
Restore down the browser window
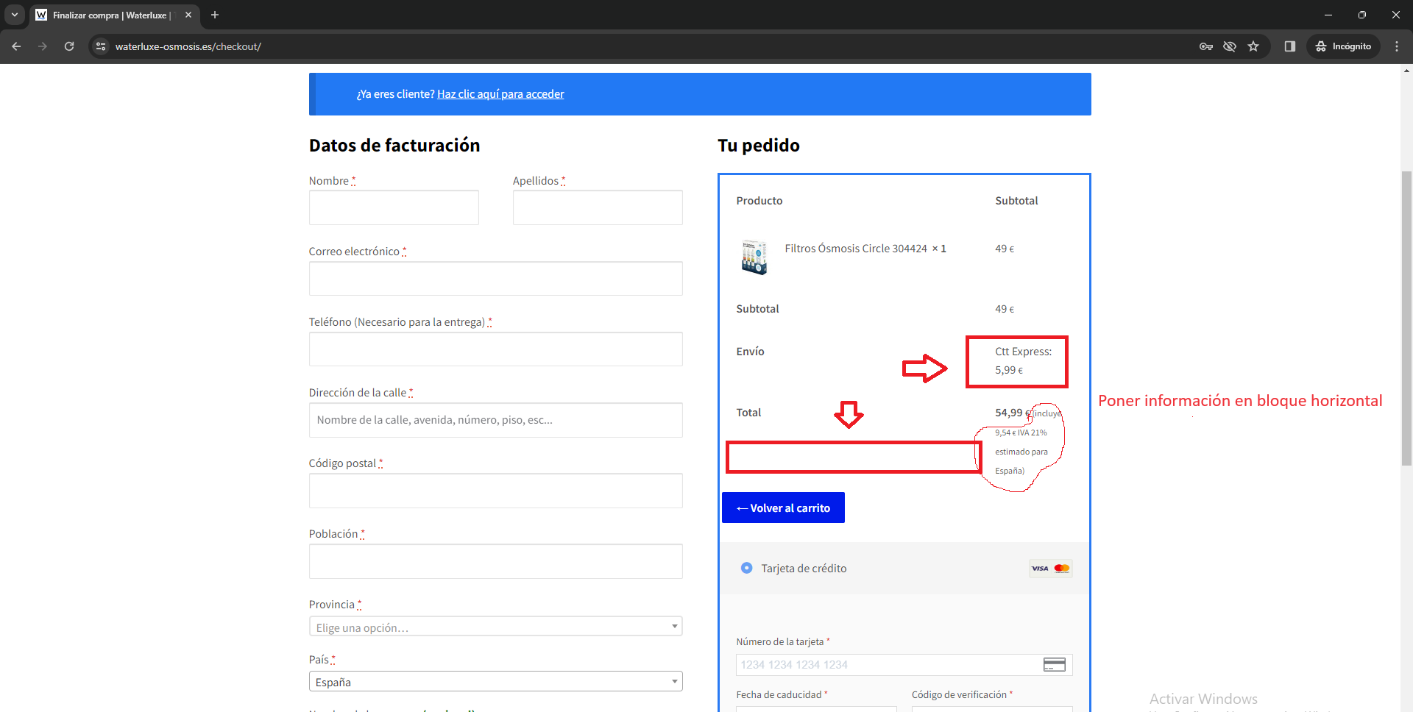pyautogui.click(x=1362, y=15)
